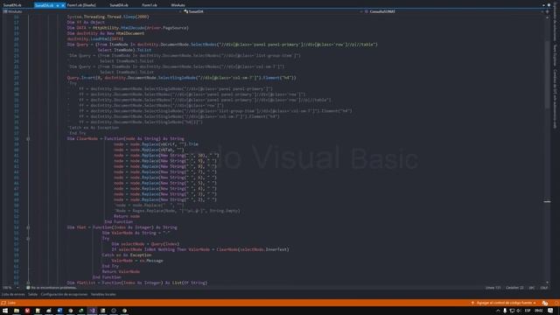Open the Lista de errores panel tab
This screenshot has height=315, width=560.
coord(13,294)
